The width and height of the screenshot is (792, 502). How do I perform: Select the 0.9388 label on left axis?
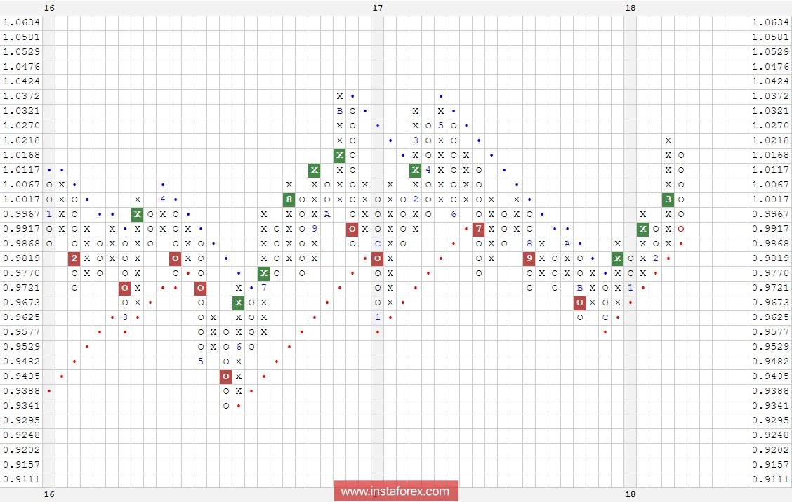coord(21,391)
